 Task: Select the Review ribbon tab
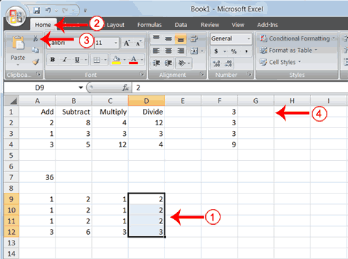tap(210, 25)
